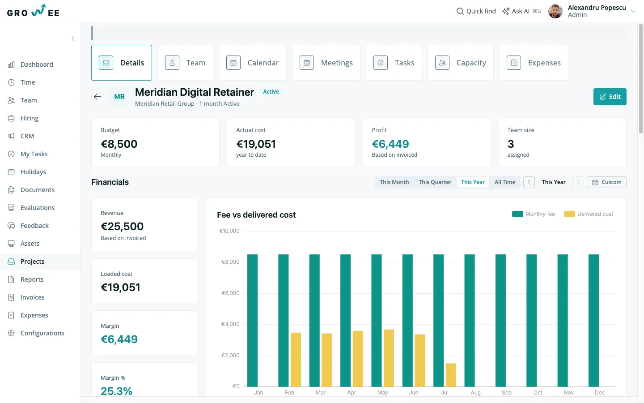The height and width of the screenshot is (403, 644).
Task: Click the Evaluations icon in sidebar
Action: pos(11,208)
